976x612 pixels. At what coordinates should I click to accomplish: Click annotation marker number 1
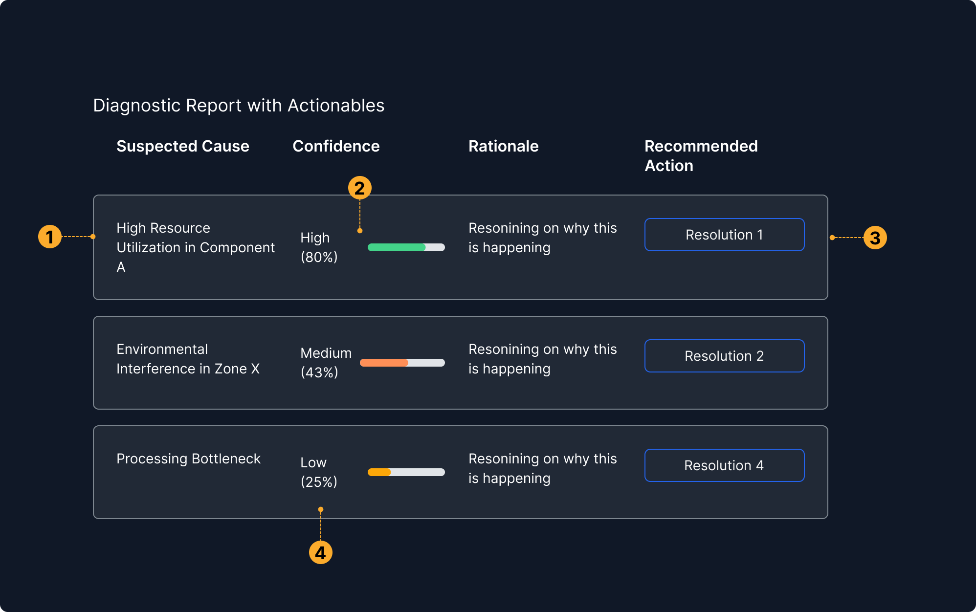click(x=50, y=237)
